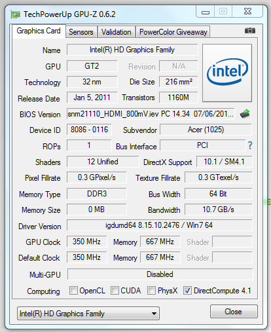This screenshot has height=332, width=271.
Task: Click the BIOS Version field
Action: [x=151, y=114]
